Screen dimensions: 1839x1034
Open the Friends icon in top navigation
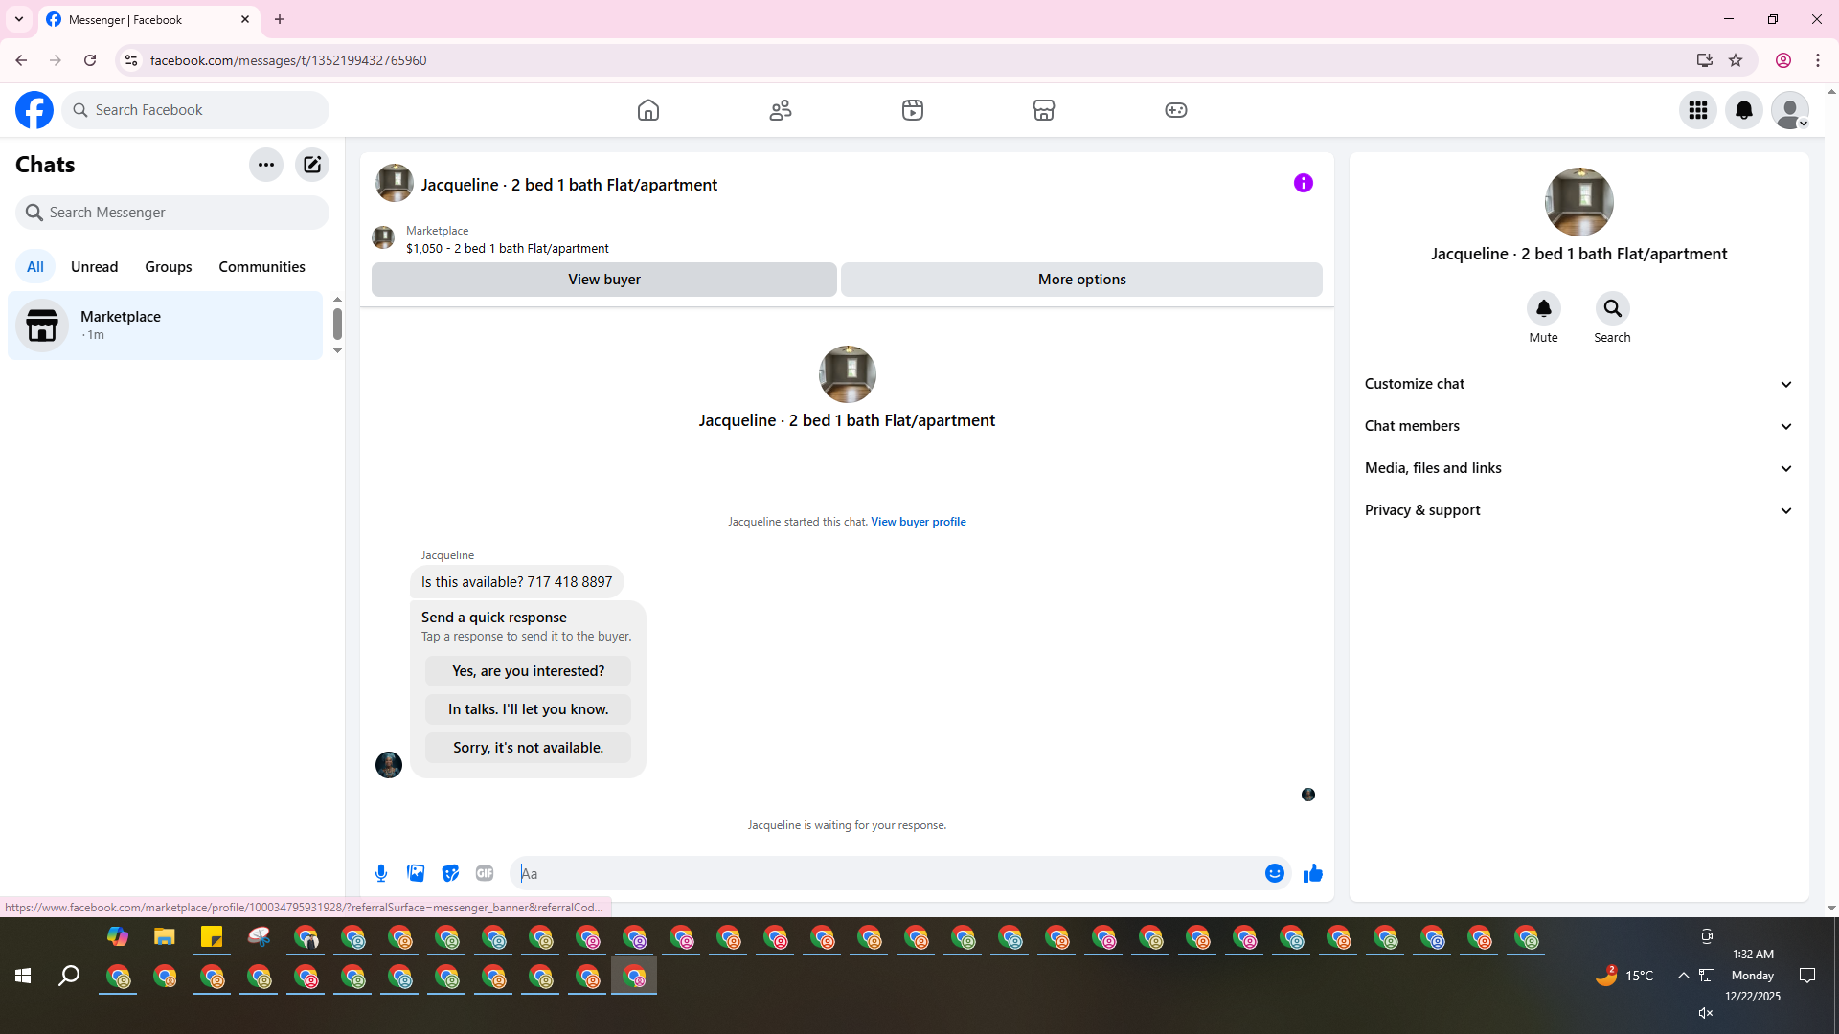click(781, 110)
